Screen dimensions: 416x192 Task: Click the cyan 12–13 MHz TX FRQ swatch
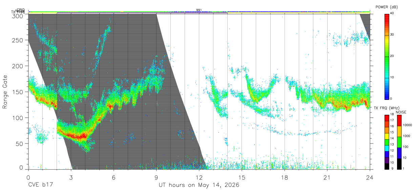[x=387, y=148]
